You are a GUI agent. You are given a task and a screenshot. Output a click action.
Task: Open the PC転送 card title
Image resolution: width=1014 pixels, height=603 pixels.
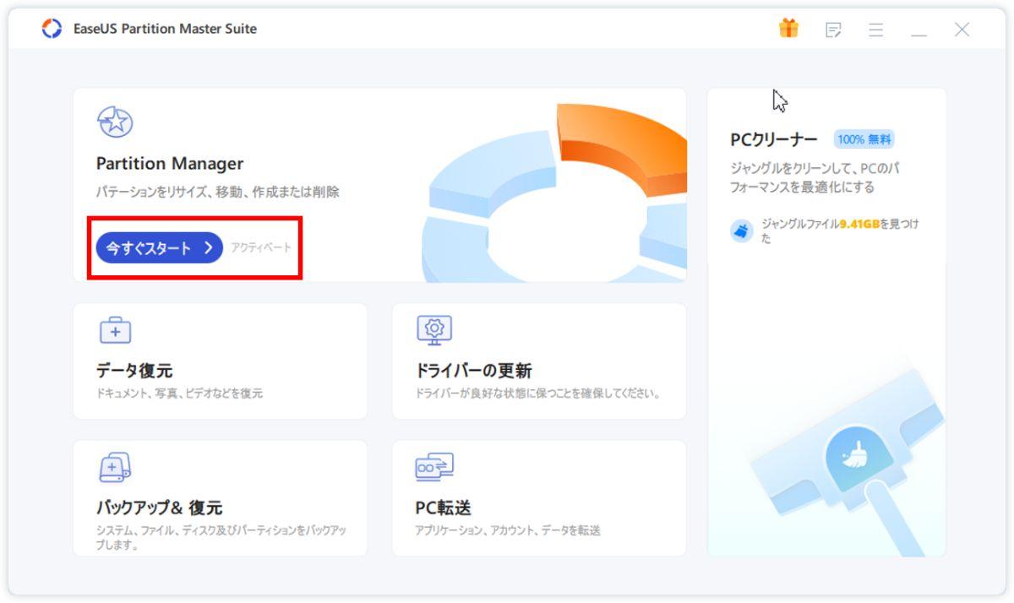(443, 508)
